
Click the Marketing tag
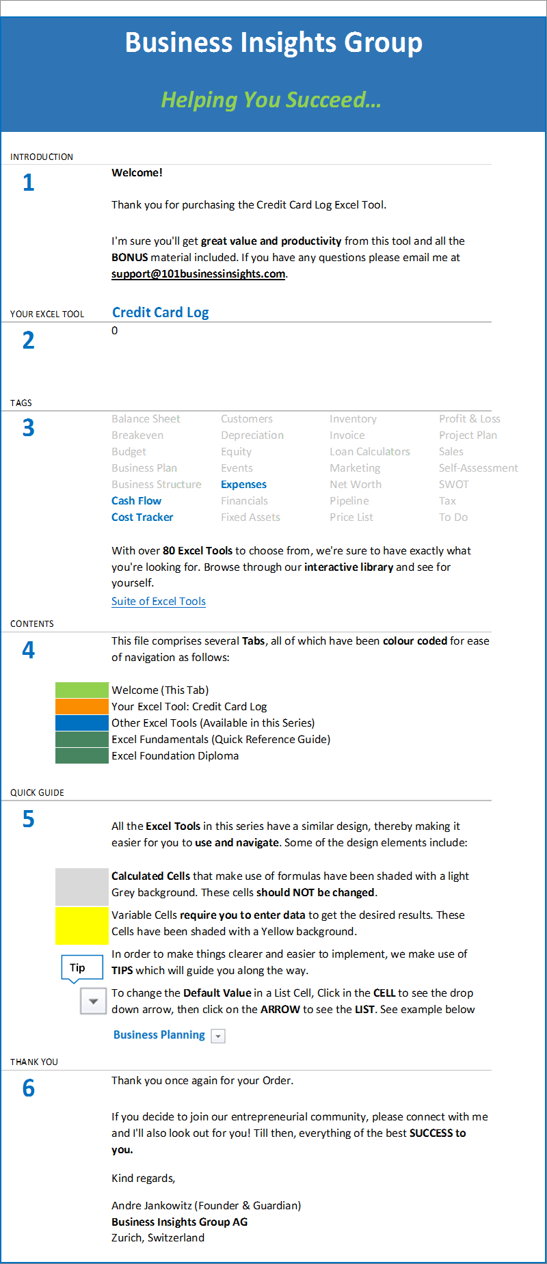(x=355, y=468)
